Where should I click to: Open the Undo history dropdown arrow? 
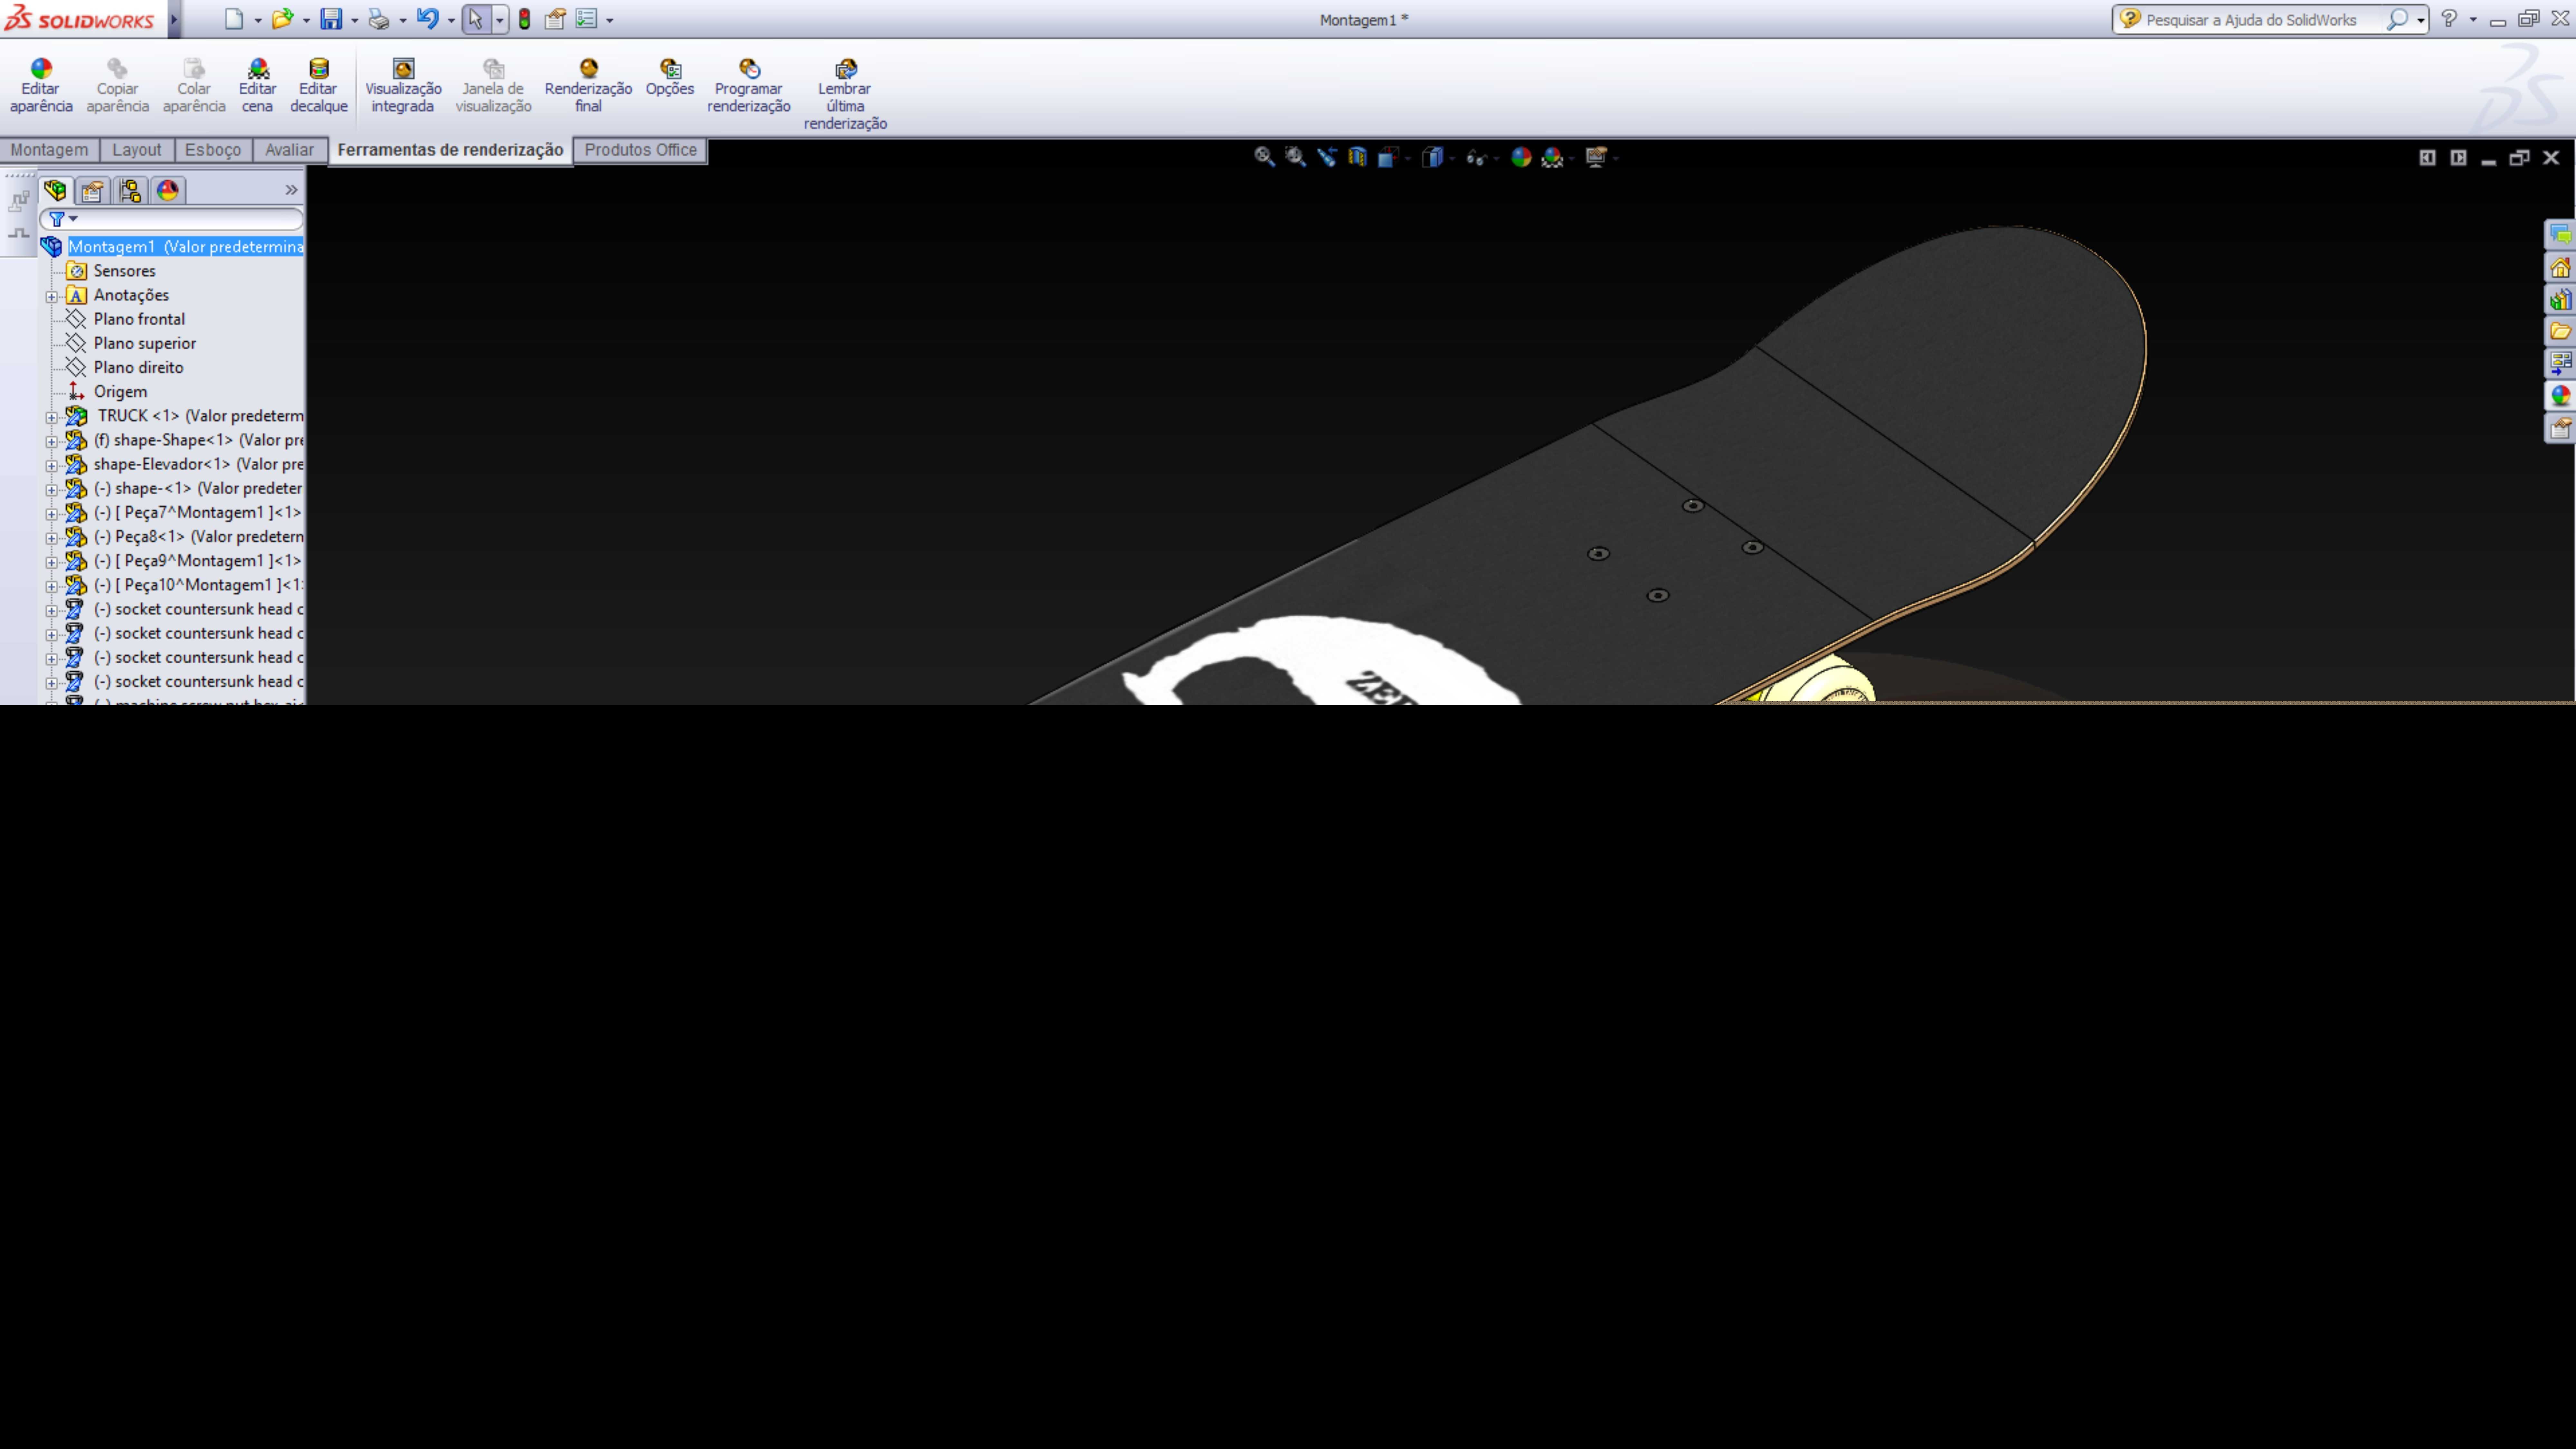[x=451, y=20]
